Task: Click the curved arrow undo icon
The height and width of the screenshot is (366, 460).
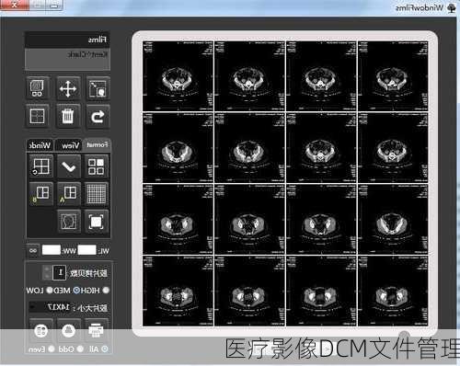Action: [x=98, y=116]
